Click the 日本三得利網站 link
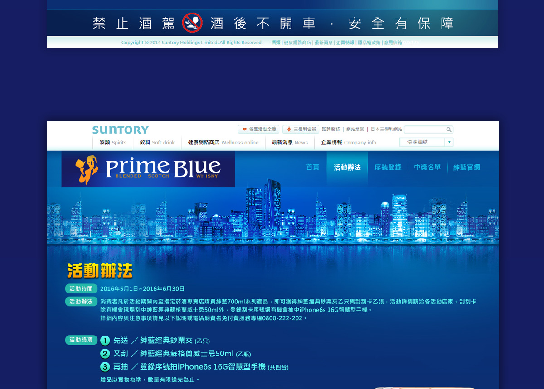 tap(387, 129)
